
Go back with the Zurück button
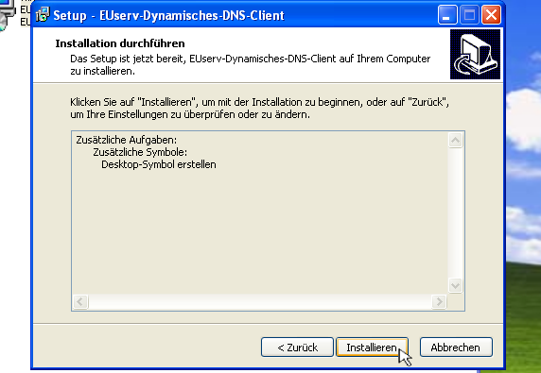(297, 348)
